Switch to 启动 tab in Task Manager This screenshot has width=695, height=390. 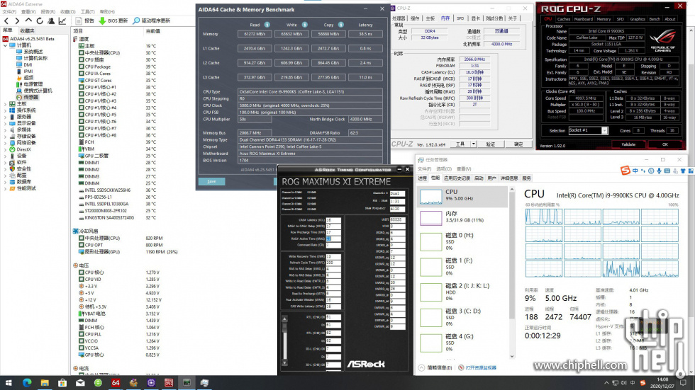(x=479, y=178)
